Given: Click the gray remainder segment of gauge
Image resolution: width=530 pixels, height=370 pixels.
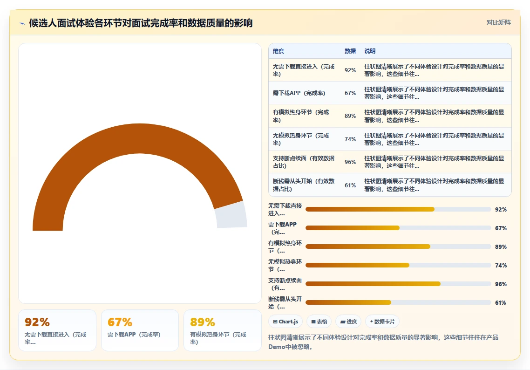Looking at the screenshot, I should [231, 215].
